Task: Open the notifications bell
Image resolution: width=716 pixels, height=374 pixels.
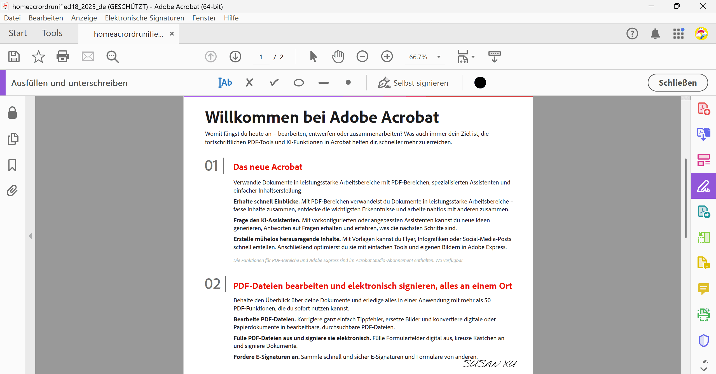Action: coord(655,34)
